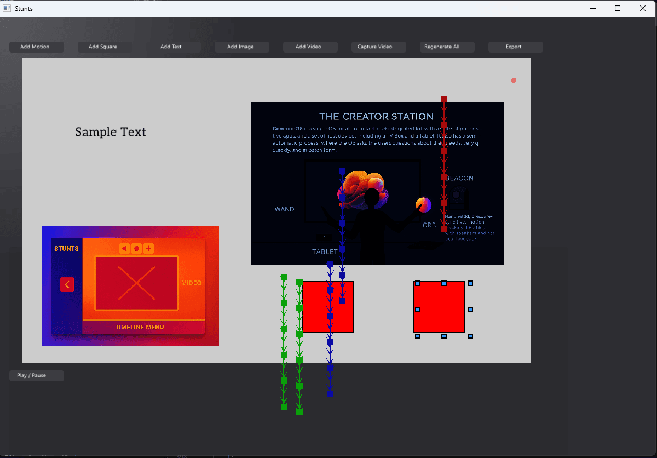The image size is (657, 458).
Task: Click the selected square's bottom-right resize handle
Action: click(470, 336)
